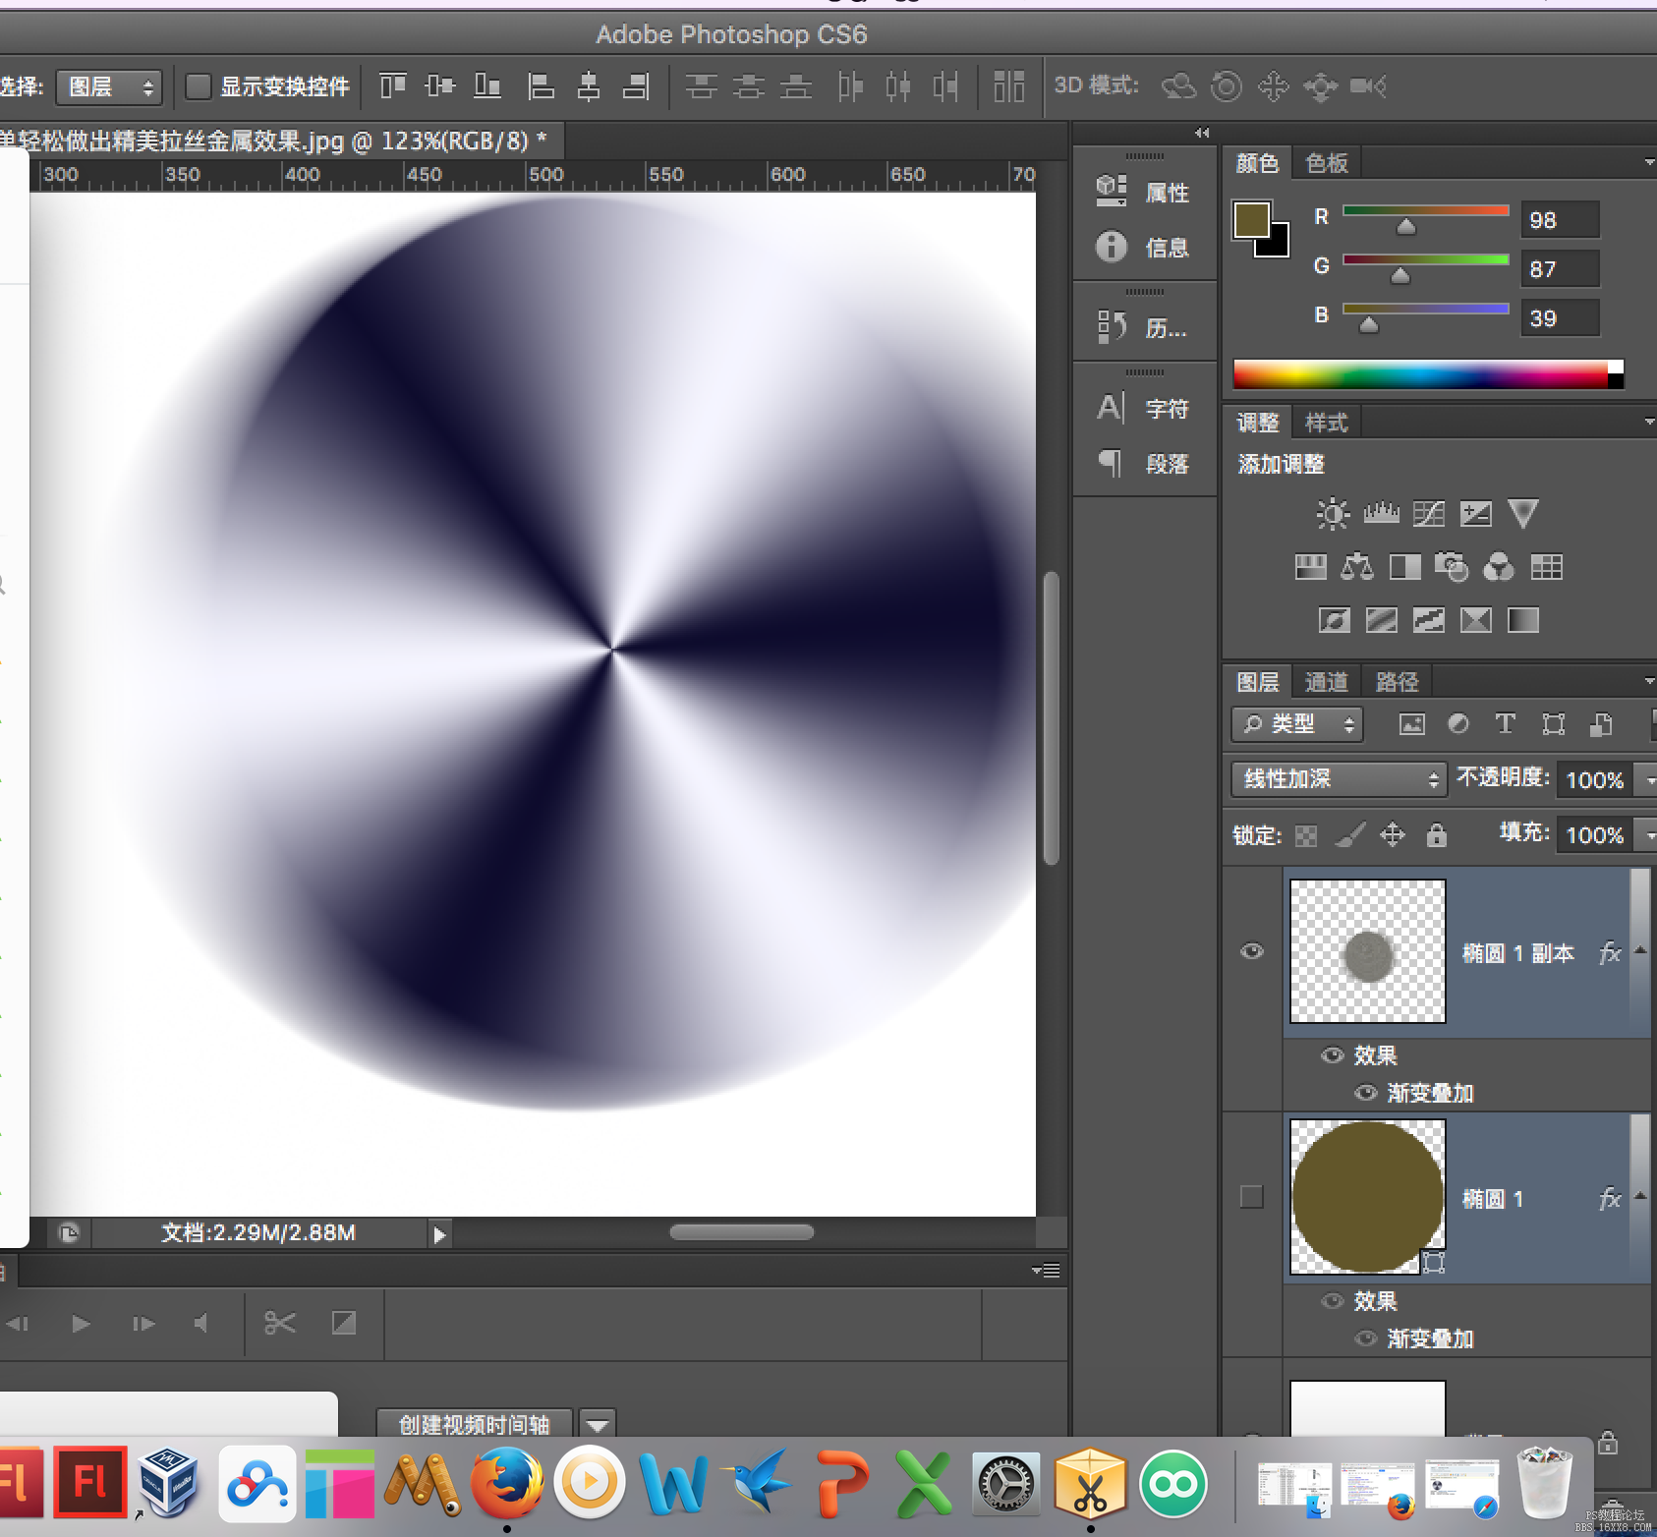Screen dimensions: 1657x1537
Task: Click the timeline scissors split button
Action: (x=280, y=1323)
